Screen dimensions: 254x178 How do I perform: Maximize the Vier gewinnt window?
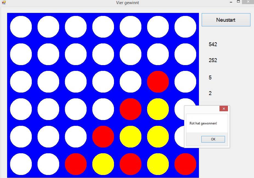[238, 2]
